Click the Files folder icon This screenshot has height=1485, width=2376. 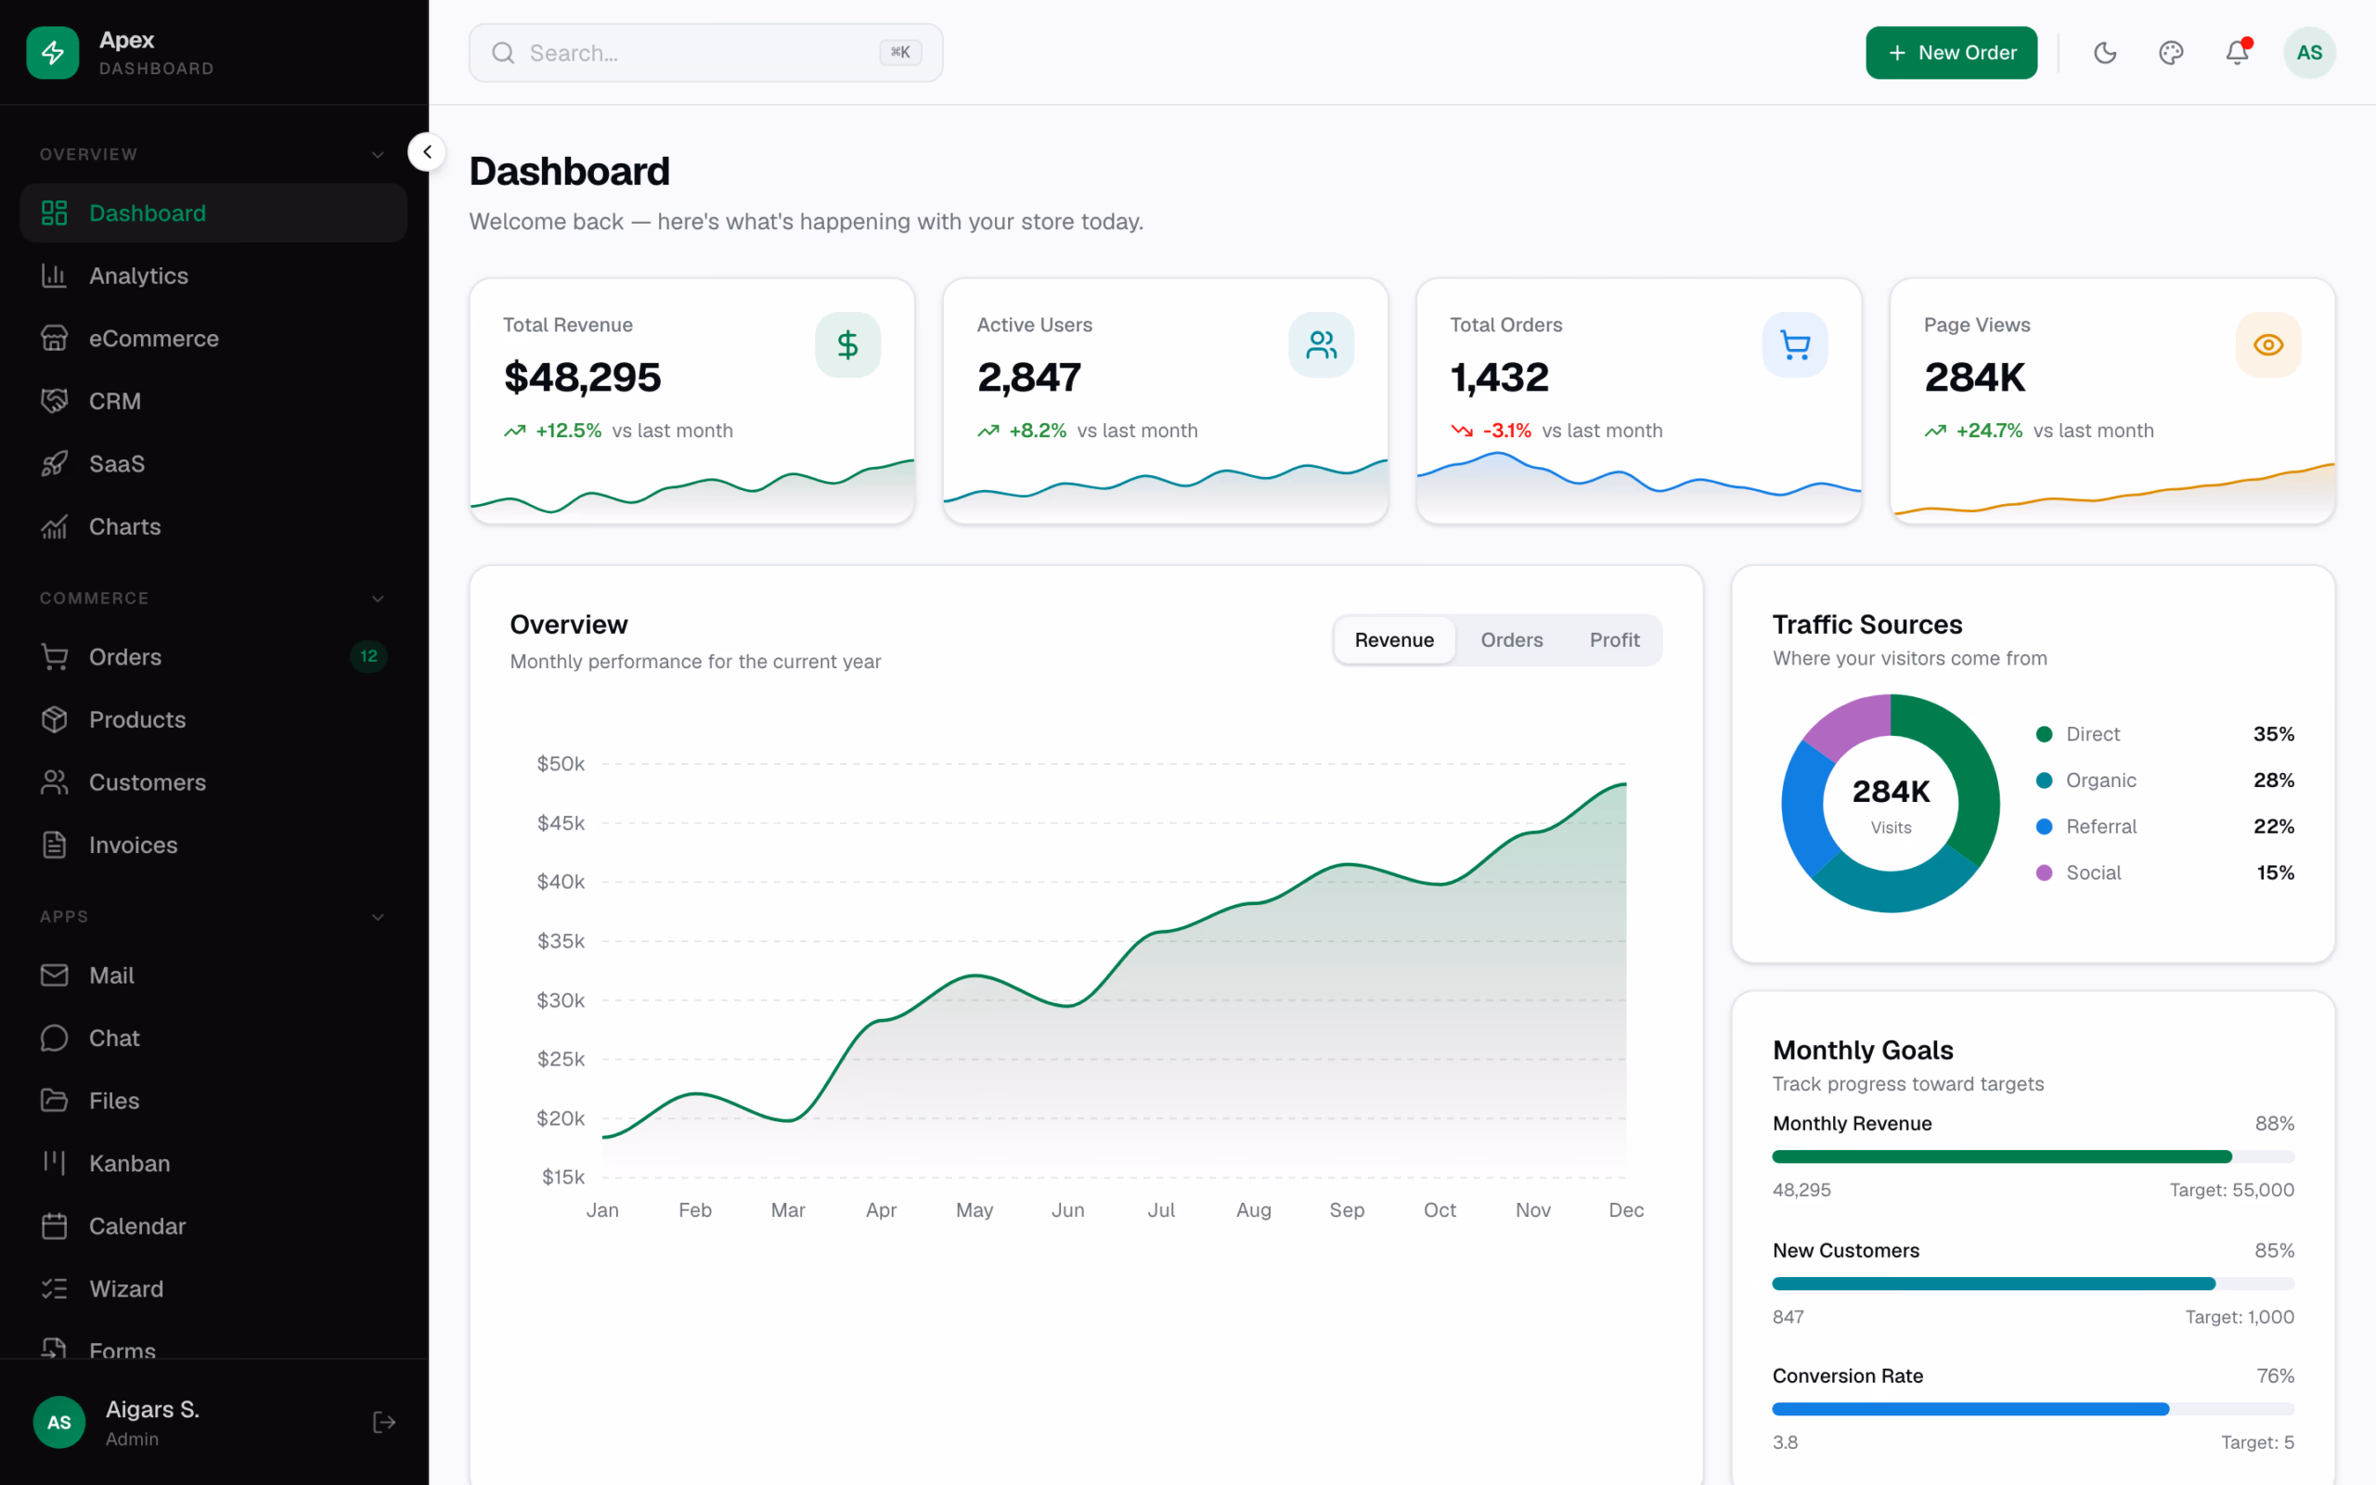54,1100
